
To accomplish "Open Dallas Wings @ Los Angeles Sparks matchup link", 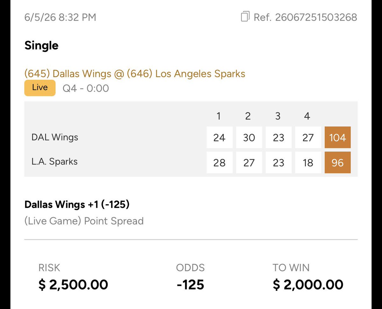I will [x=135, y=74].
